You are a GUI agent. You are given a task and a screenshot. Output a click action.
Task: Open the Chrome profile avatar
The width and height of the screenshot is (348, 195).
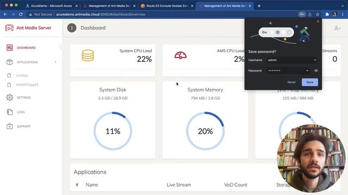pos(335,15)
